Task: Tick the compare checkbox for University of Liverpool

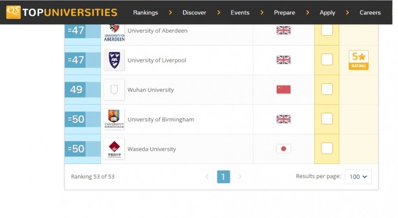Action: [x=327, y=59]
